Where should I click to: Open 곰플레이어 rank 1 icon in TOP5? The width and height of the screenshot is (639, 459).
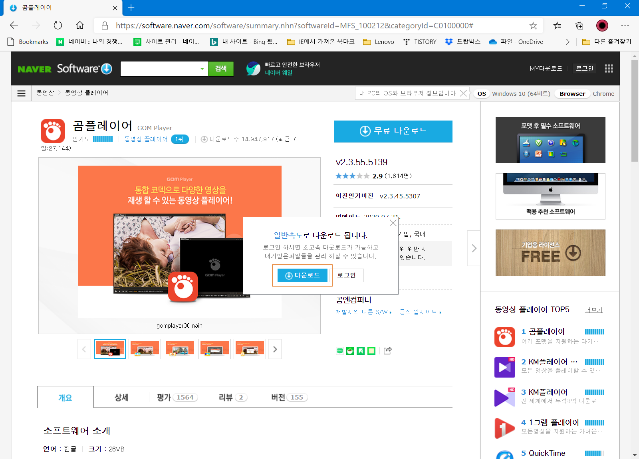505,337
